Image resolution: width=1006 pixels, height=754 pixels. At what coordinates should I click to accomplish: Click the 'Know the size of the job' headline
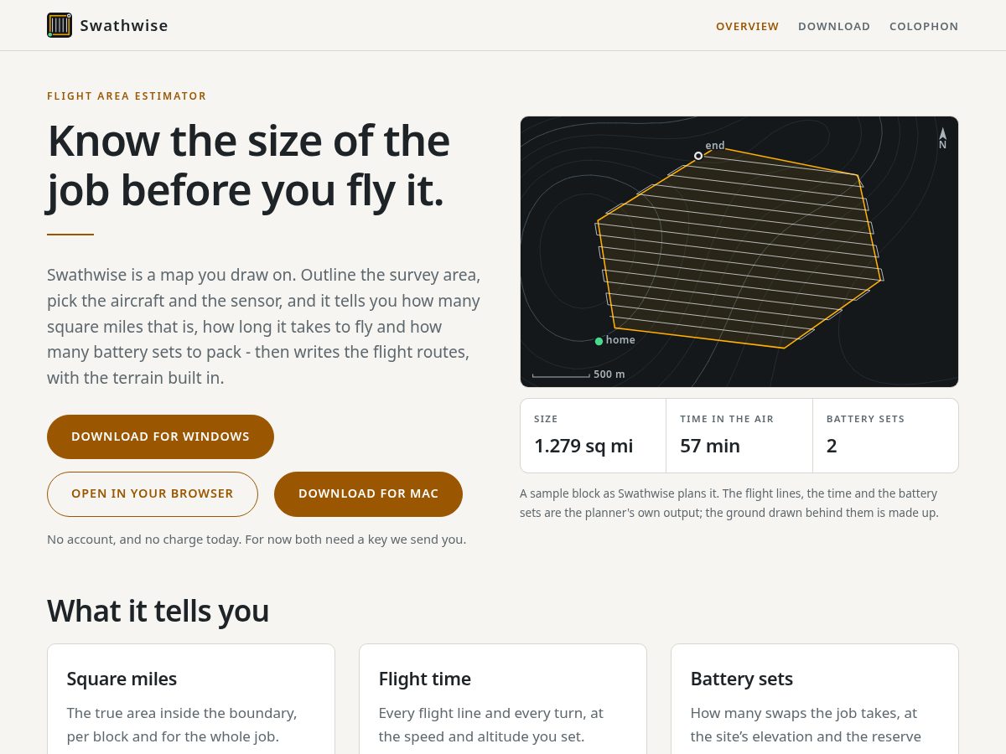click(248, 165)
